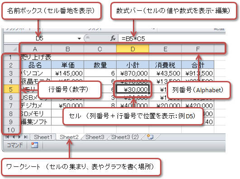Select row 1 header
This screenshot has width=240, height=179.
pyautogui.click(x=10, y=57)
